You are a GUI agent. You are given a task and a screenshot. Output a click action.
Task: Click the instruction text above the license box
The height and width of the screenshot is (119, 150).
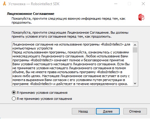pyautogui.click(x=70, y=35)
